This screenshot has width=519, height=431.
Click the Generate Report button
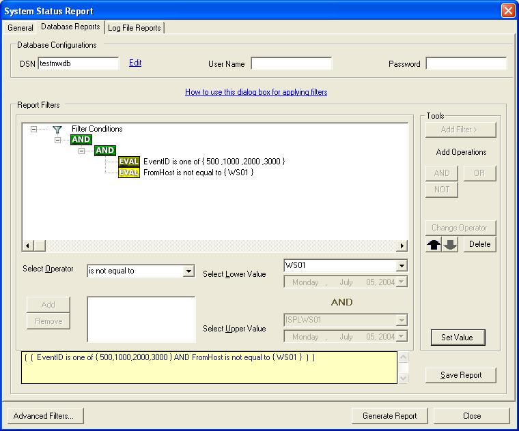389,416
